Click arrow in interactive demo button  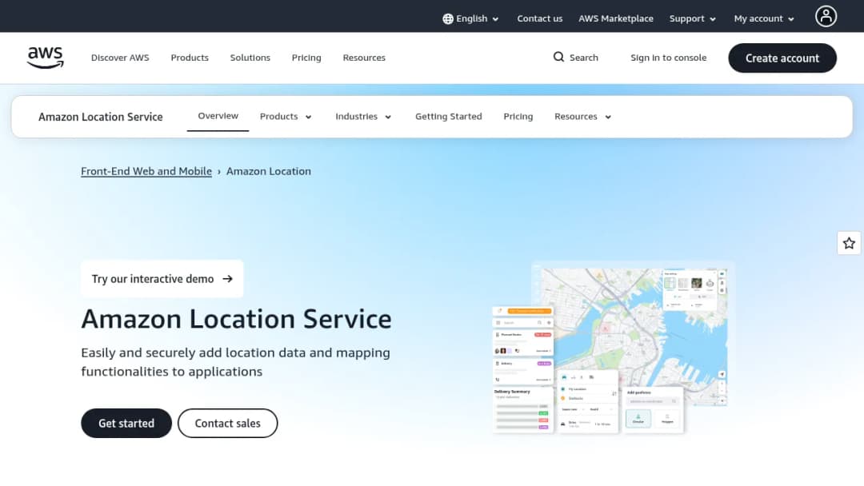coord(227,279)
